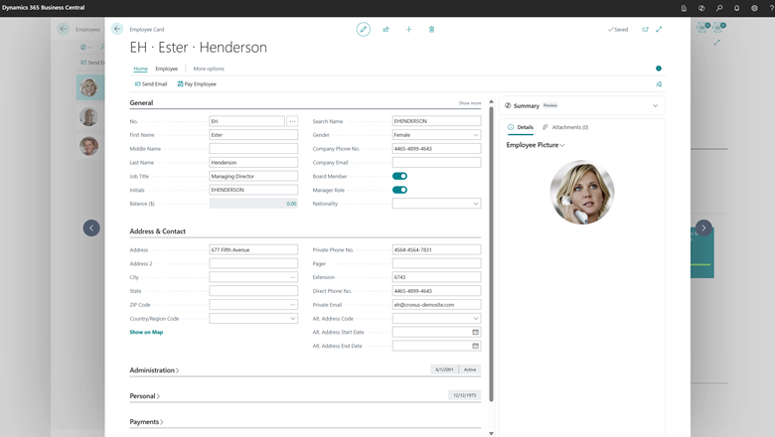This screenshot has width=775, height=437.
Task: Click the ZIP Code lookup ellipsis
Action: click(293, 305)
